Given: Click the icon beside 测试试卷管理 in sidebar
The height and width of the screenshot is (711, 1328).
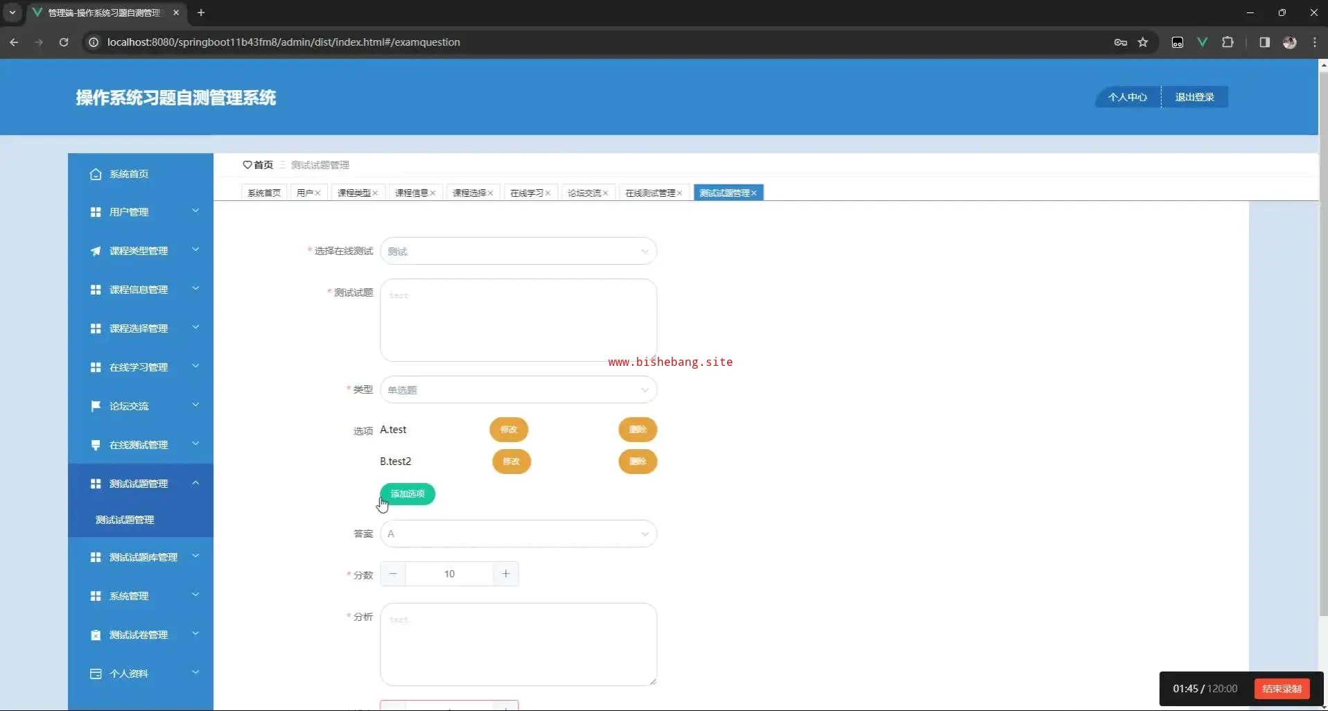Looking at the screenshot, I should 96,635.
